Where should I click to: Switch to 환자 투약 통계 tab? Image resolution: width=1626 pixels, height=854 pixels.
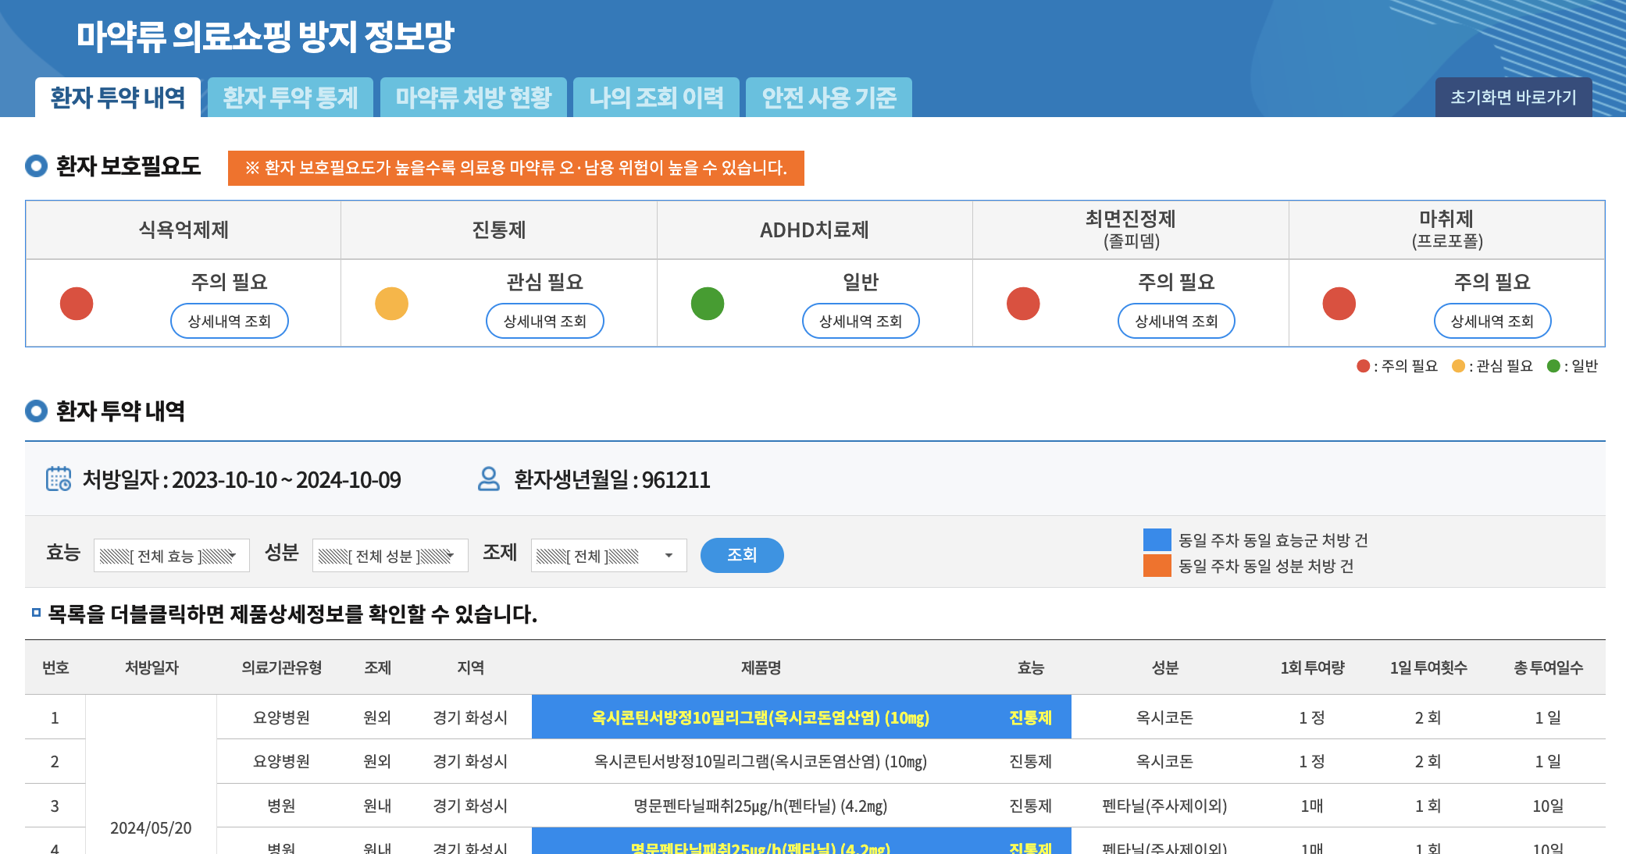[290, 98]
